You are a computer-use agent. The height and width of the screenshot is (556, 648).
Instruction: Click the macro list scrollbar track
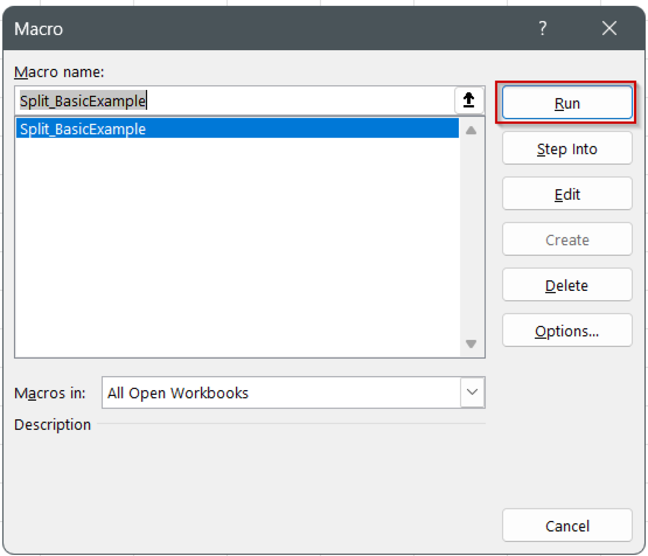[471, 236]
